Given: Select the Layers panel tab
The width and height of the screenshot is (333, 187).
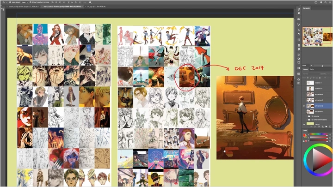Looking at the screenshot, I should (x=305, y=69).
